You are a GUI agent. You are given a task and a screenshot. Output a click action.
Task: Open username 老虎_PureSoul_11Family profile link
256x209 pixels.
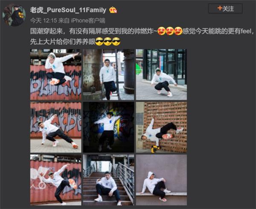68,10
